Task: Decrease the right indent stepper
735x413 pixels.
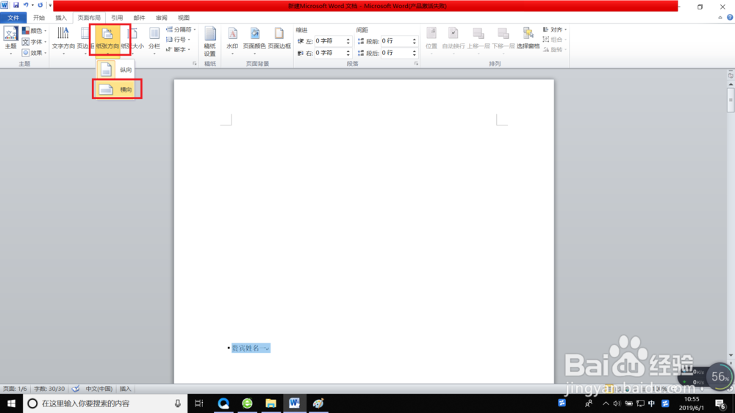Action: tap(348, 55)
